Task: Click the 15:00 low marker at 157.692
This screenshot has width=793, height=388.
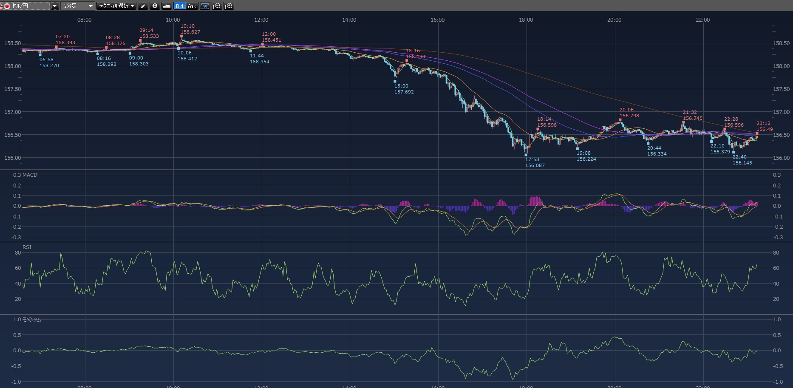Action: coord(395,81)
